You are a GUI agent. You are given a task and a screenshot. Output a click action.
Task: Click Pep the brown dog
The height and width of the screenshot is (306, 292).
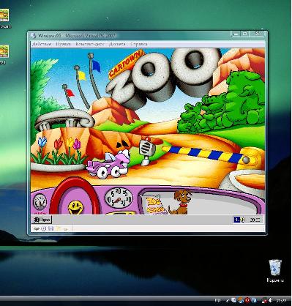(181, 202)
